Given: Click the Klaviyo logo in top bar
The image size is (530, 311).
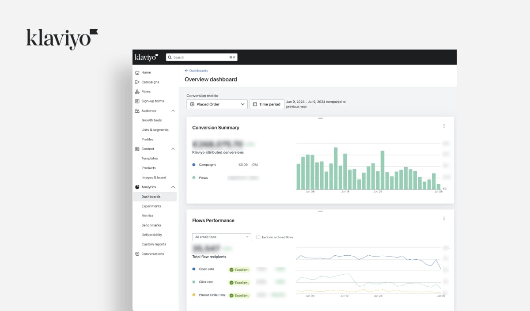Looking at the screenshot, I should click(146, 57).
